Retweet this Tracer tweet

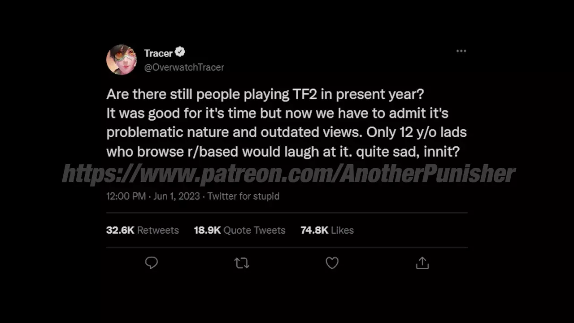click(x=242, y=263)
